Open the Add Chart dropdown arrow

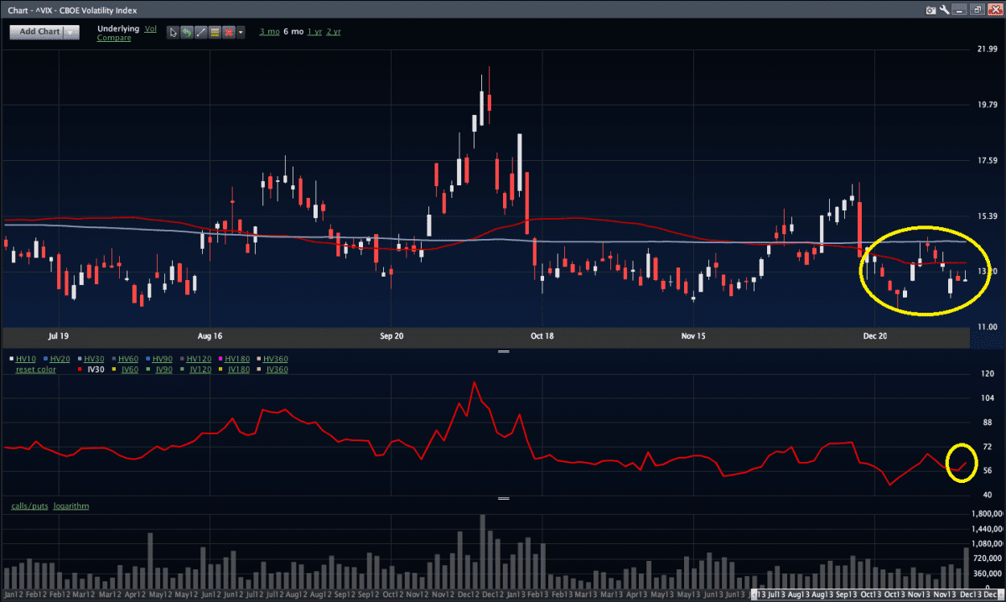point(71,32)
